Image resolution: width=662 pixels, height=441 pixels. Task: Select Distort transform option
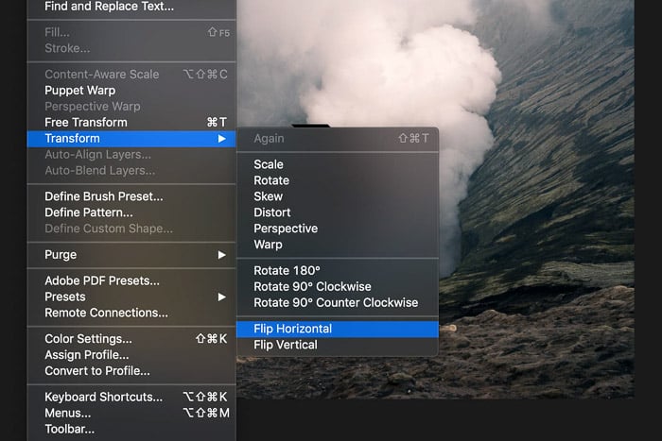tap(338, 212)
